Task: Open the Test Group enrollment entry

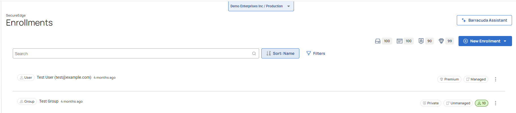Action: tap(49, 101)
